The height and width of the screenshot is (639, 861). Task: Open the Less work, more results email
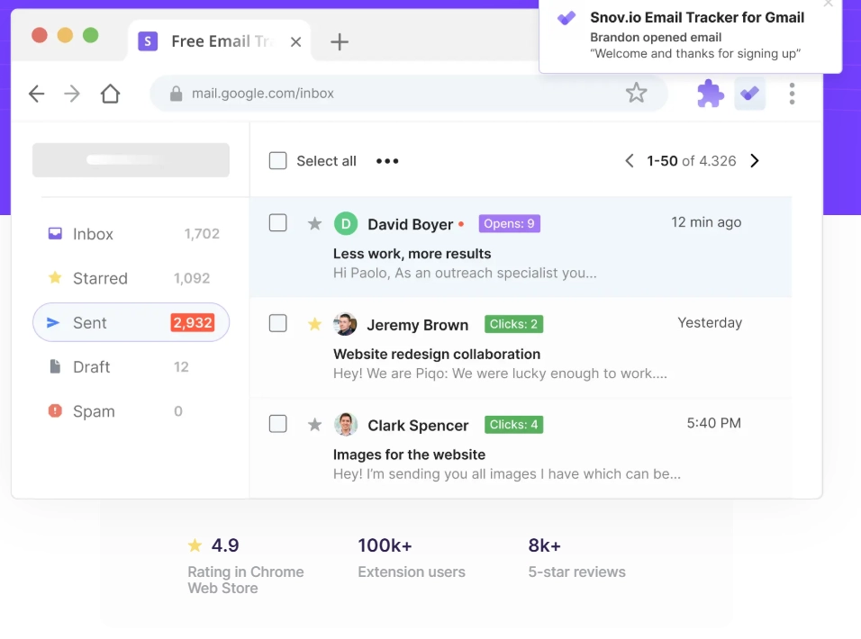point(521,247)
